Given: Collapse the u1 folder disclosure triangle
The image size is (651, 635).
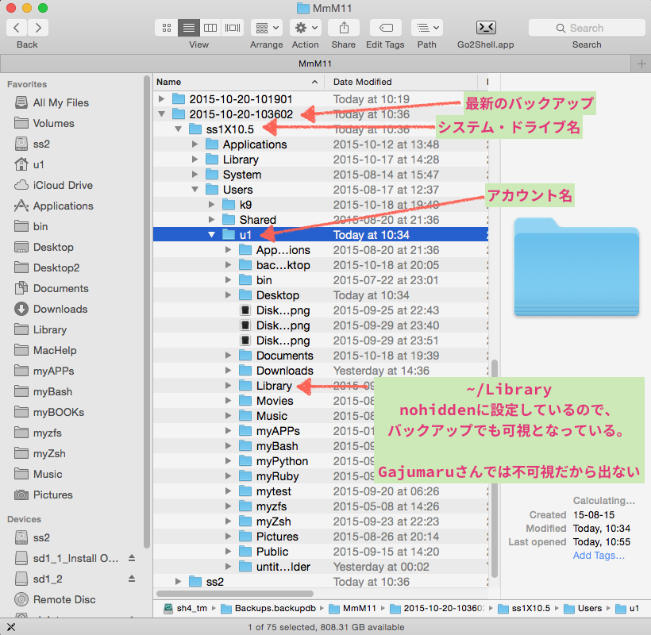Looking at the screenshot, I should tap(212, 235).
